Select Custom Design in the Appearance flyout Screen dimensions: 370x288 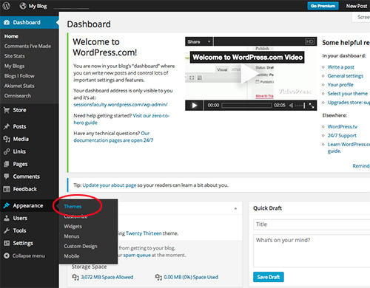81,247
